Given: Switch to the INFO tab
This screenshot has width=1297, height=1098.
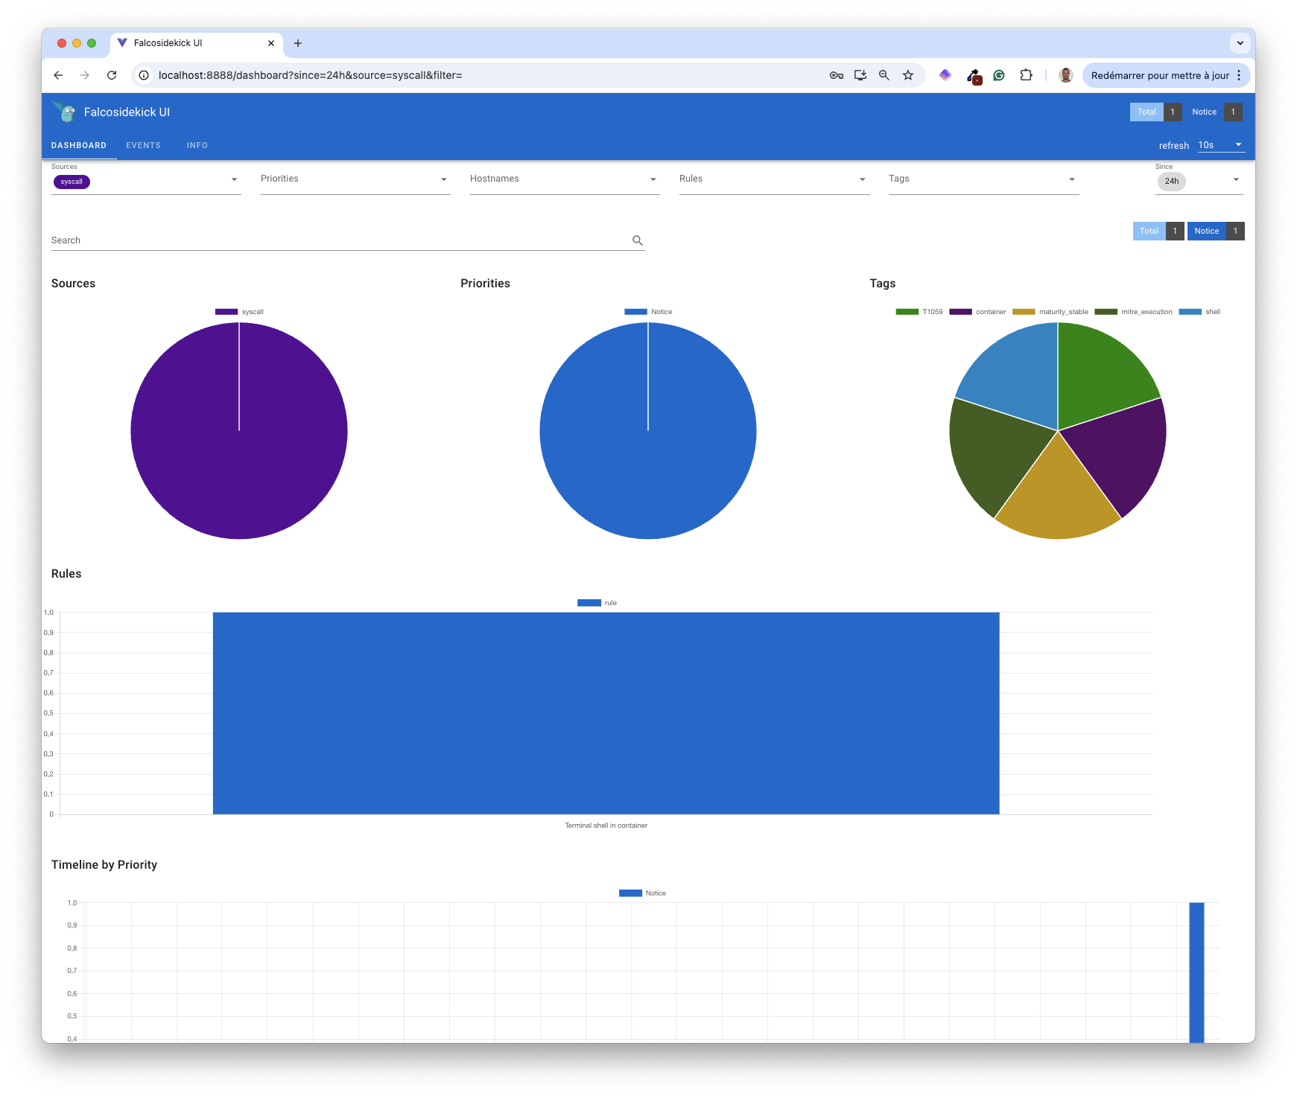Looking at the screenshot, I should tap(197, 145).
